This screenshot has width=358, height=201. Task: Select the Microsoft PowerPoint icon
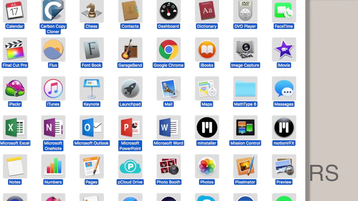(130, 127)
